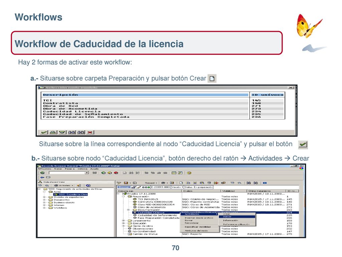Screen dimensions: 342x257
Task: Click the green back arrow icon in top toolbar
Action: (x=104, y=173)
